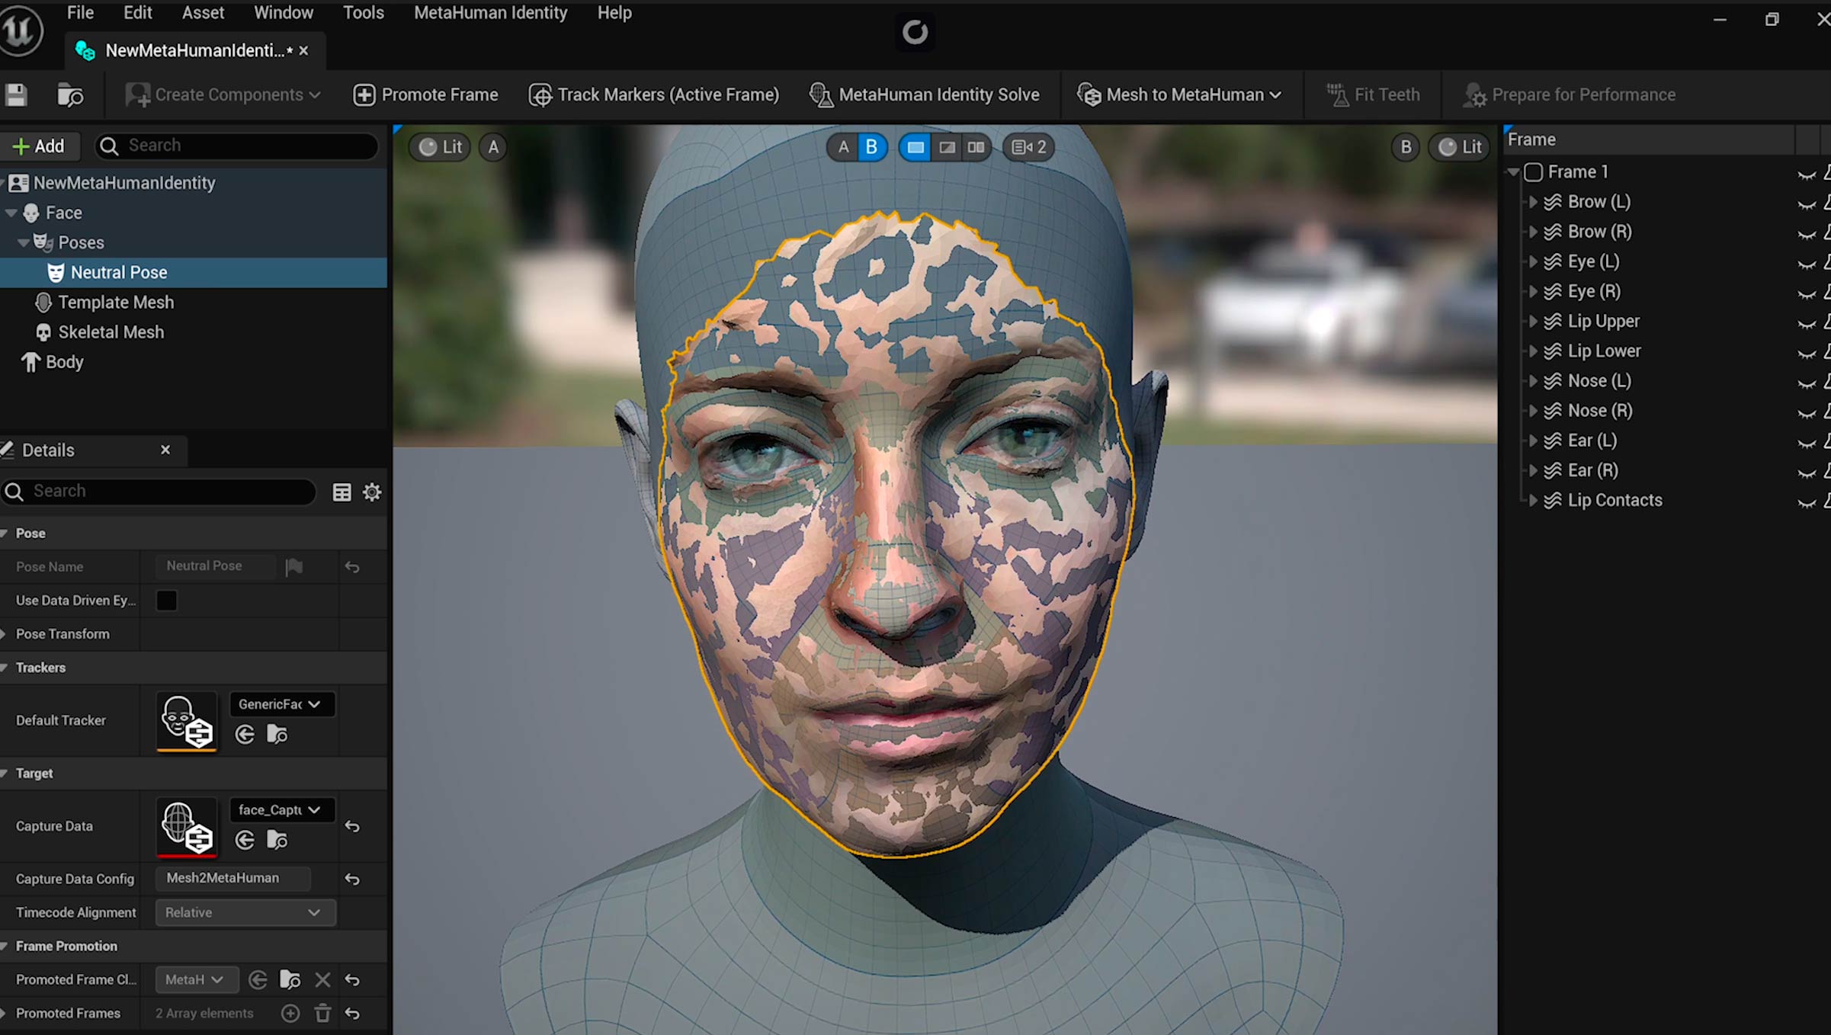This screenshot has width=1831, height=1035.
Task: Open MetaHuman Identity menu
Action: [x=490, y=13]
